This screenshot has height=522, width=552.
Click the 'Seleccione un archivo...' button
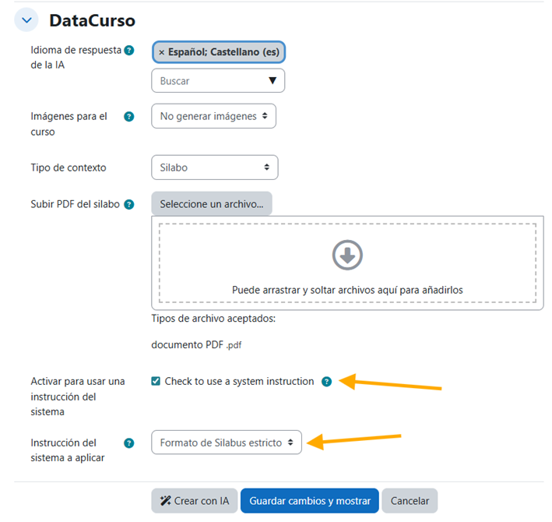212,204
